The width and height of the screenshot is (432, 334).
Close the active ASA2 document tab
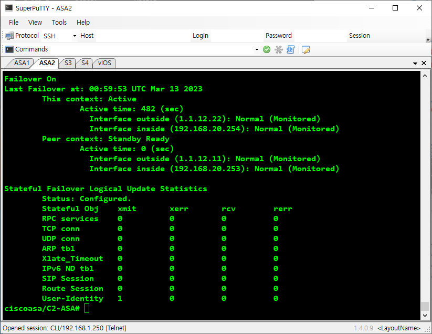pos(424,63)
